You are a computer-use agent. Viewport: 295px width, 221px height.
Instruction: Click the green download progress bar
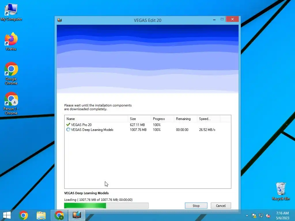pyautogui.click(x=106, y=205)
